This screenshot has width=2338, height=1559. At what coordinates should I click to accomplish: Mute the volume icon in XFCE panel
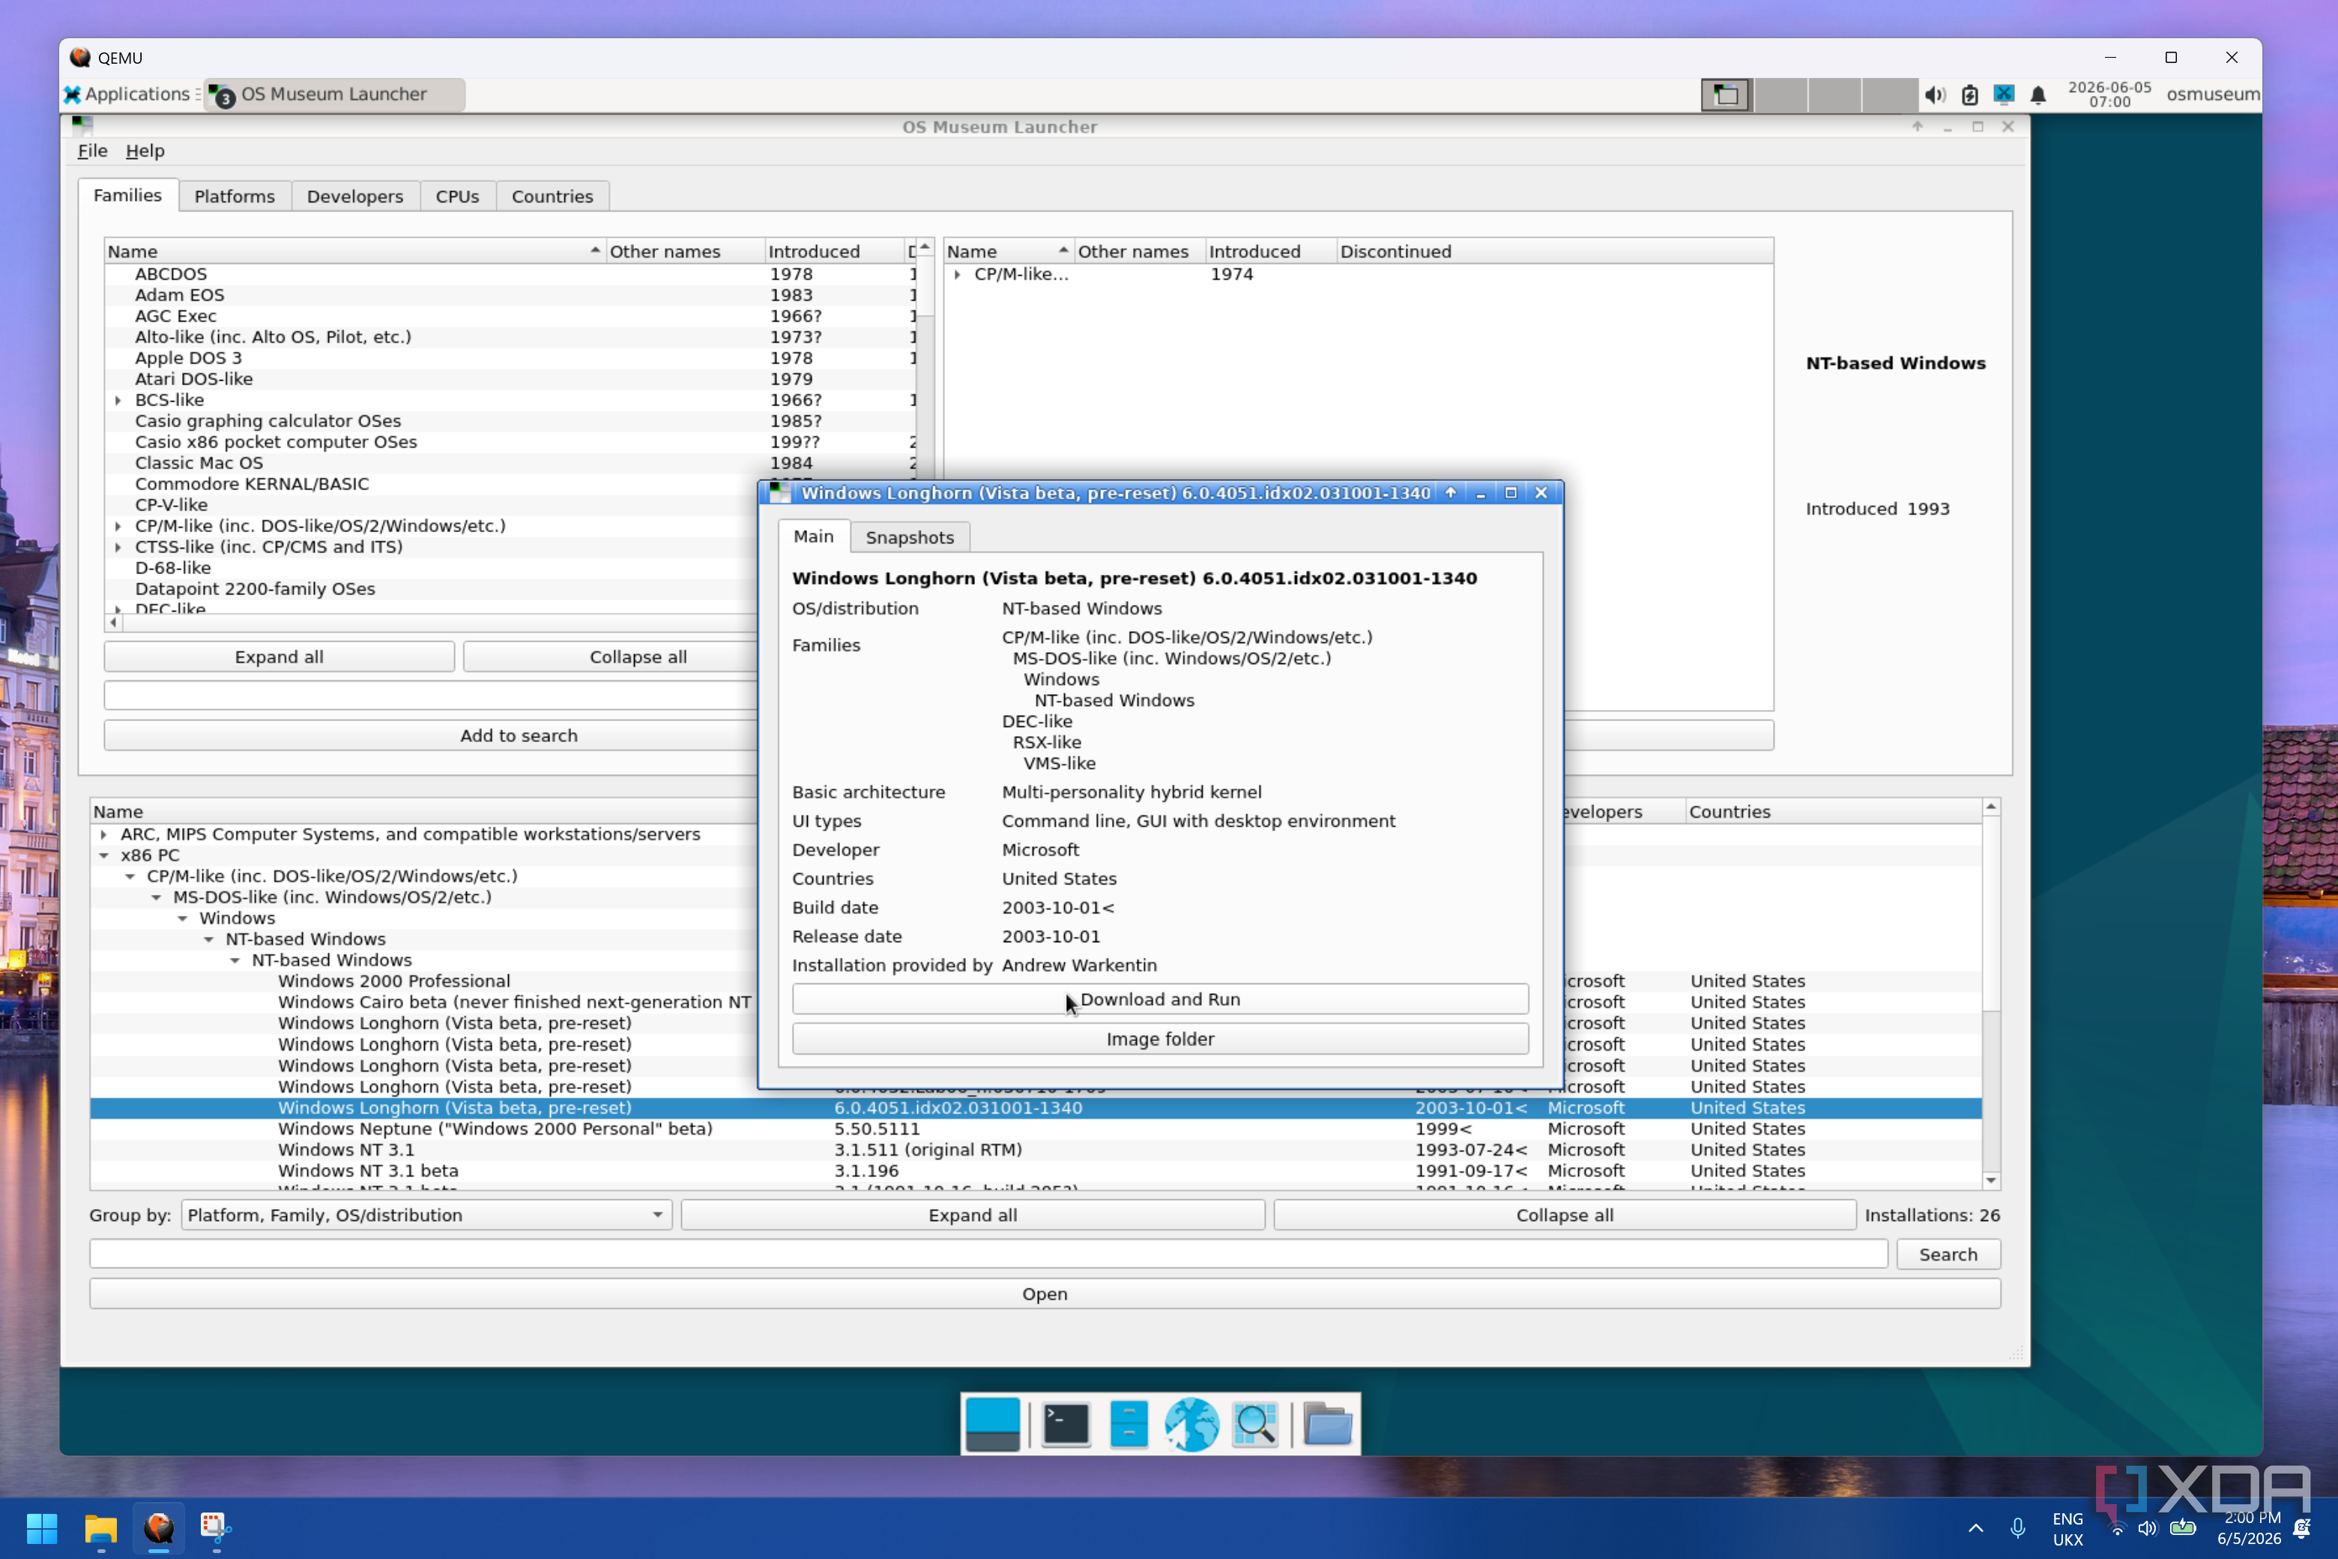[1934, 94]
